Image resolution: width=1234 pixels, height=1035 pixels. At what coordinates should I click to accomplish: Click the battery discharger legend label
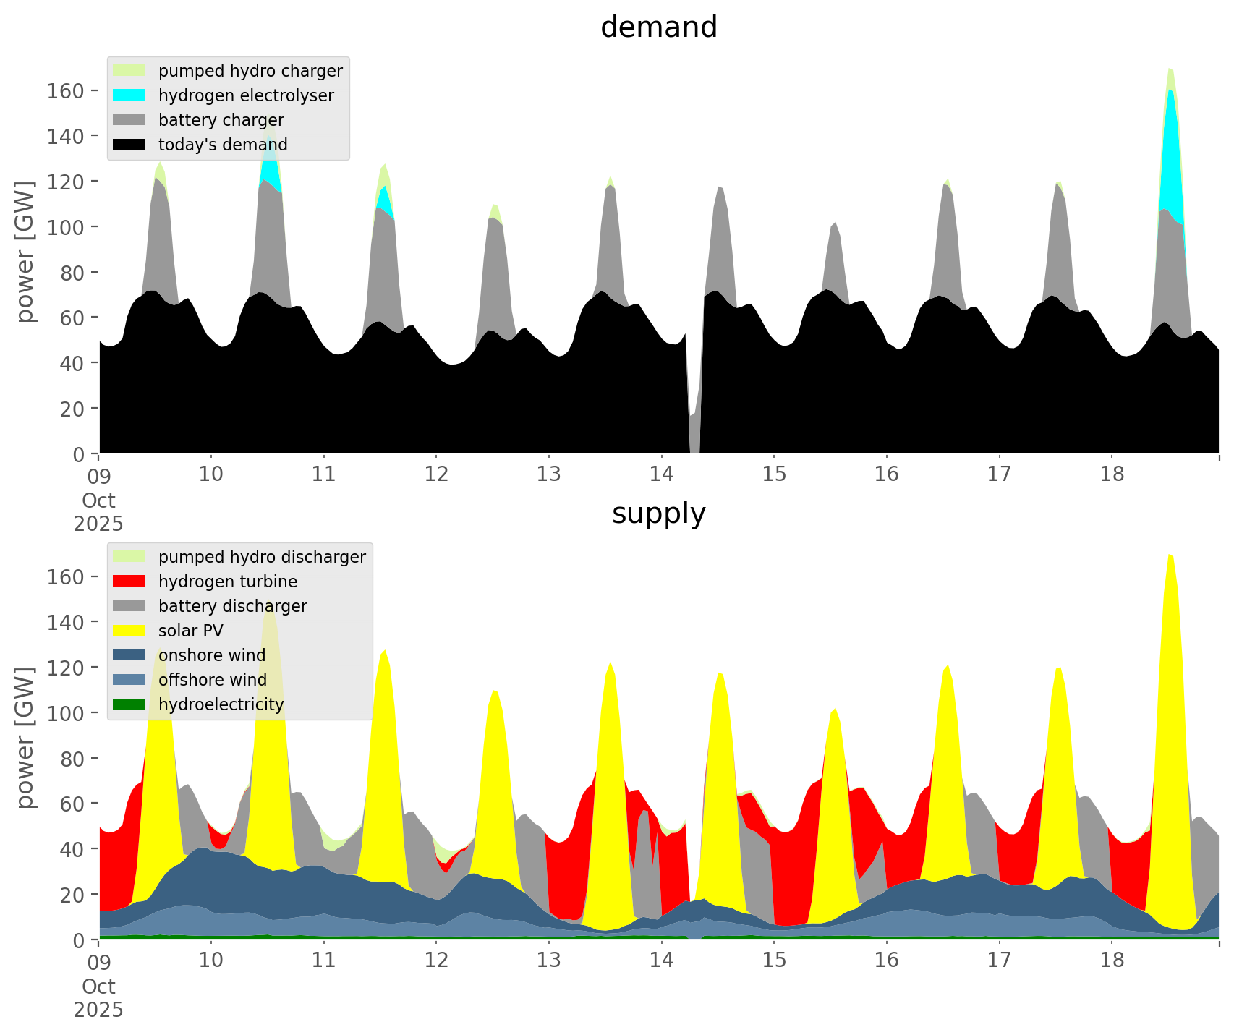(x=232, y=606)
